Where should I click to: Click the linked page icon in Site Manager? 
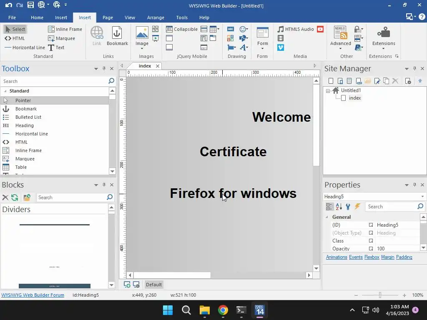[x=359, y=81]
